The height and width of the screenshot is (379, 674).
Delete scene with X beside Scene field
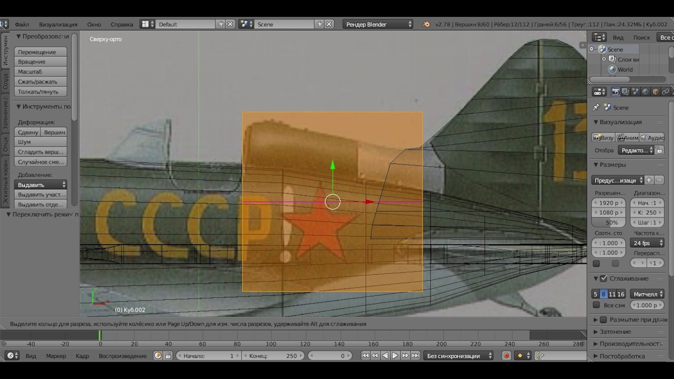pos(329,24)
